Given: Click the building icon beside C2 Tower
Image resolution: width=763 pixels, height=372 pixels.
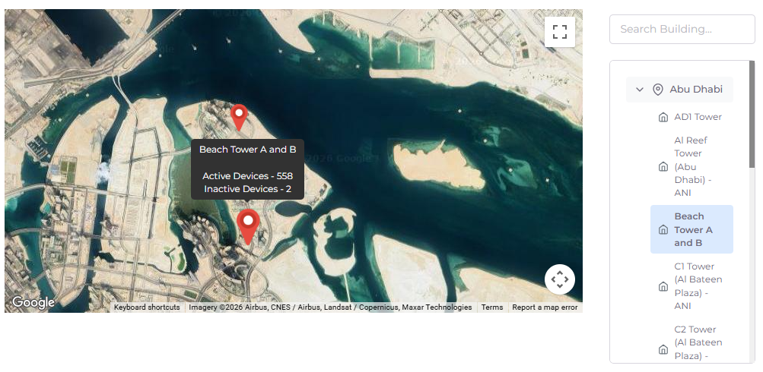Looking at the screenshot, I should click(663, 350).
